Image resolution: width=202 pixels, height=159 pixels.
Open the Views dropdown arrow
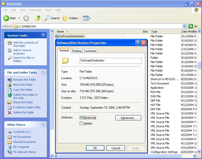pos(90,18)
